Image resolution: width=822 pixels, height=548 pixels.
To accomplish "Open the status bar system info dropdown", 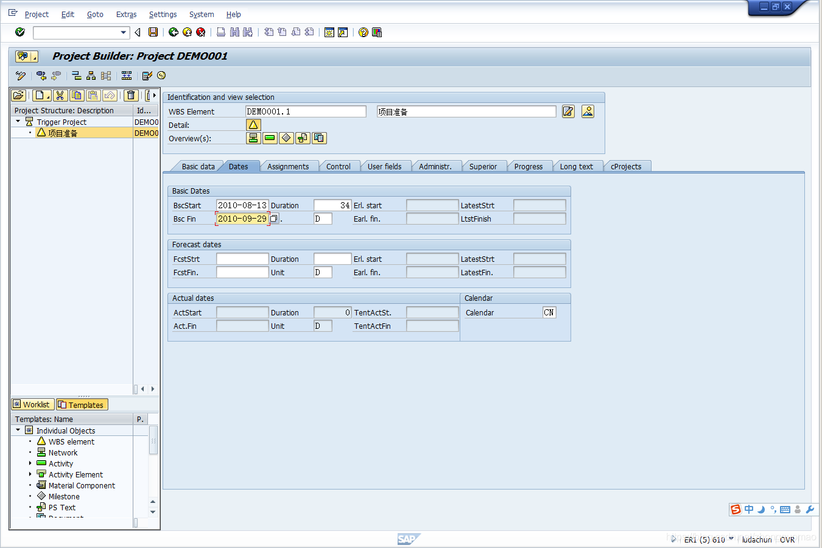I will (731, 539).
